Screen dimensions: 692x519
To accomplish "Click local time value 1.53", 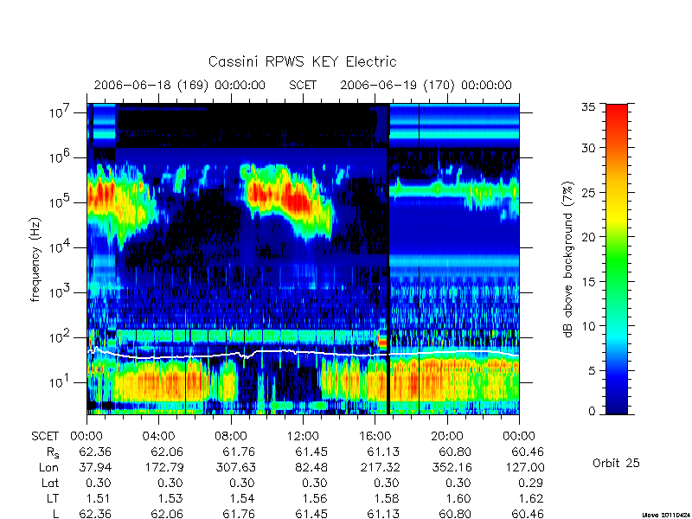I will click(x=170, y=498).
